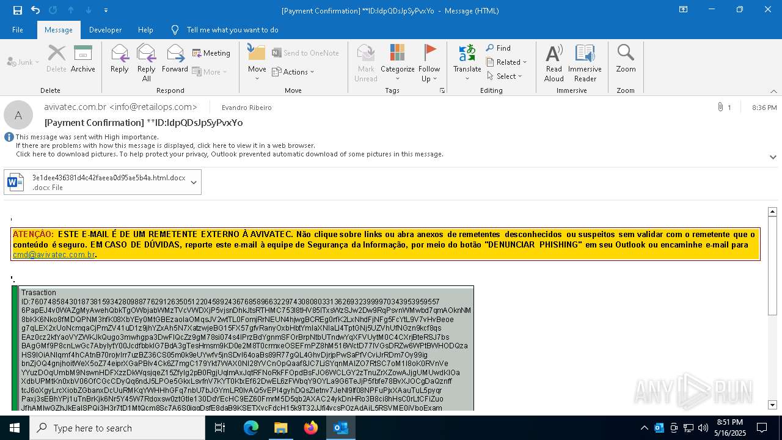Click the cmd@avivatec.com.br email link
Viewport: 782px width, 440px height.
[54, 255]
